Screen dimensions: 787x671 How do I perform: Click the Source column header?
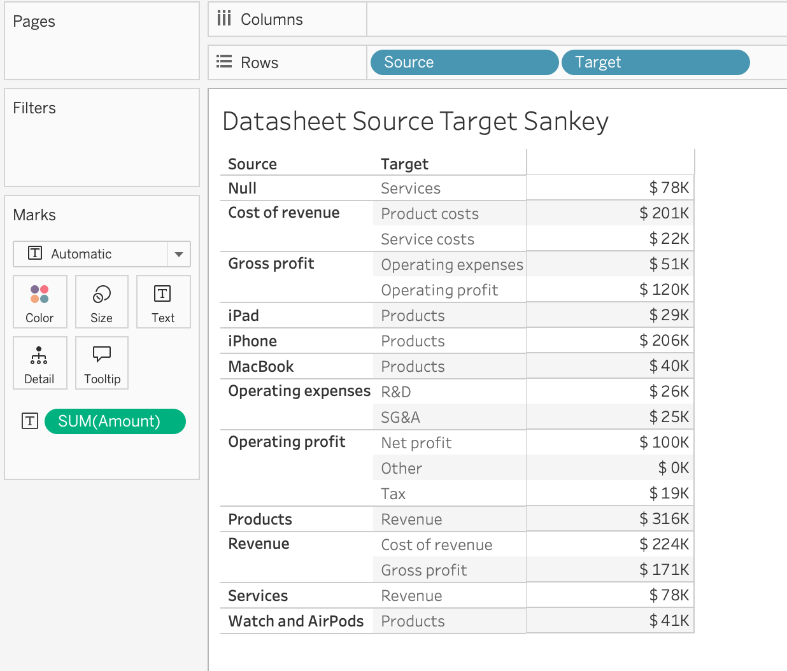252,164
